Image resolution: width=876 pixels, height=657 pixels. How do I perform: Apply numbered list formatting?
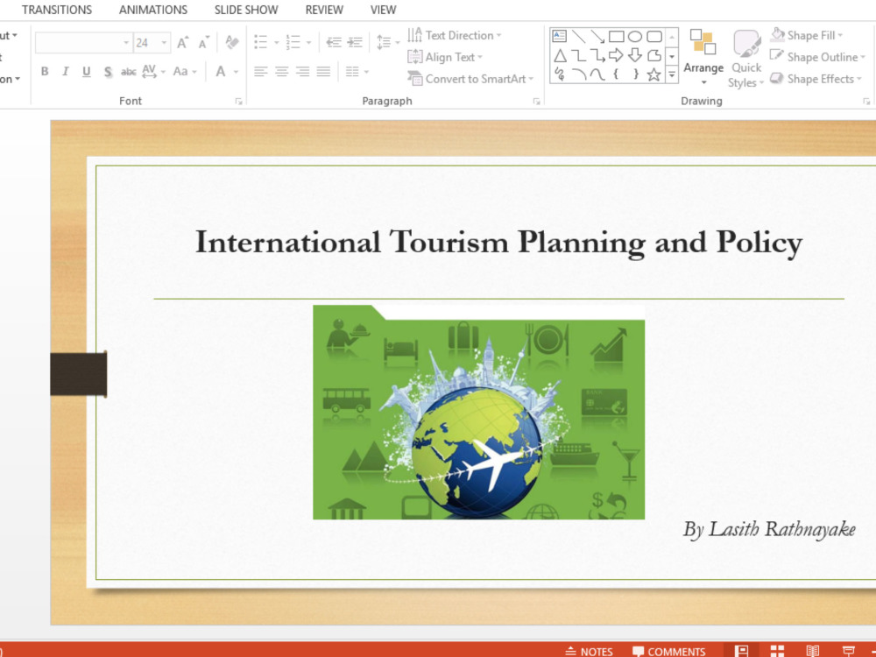pos(293,42)
